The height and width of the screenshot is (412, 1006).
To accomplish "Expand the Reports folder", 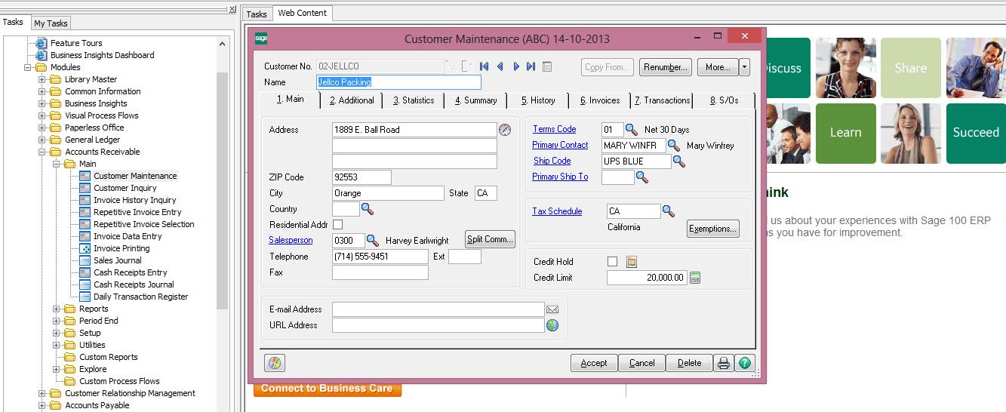I will click(57, 309).
